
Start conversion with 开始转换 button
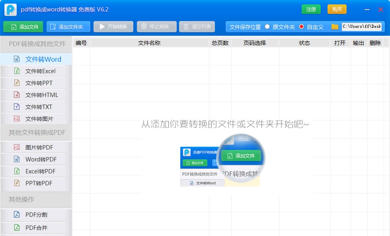(114, 26)
